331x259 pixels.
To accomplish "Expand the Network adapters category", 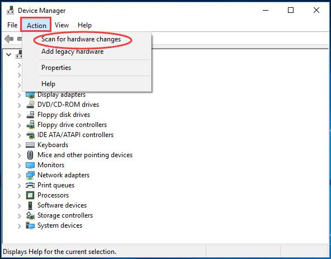I will pos(20,175).
